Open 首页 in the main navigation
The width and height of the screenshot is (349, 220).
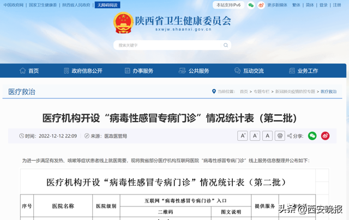tap(29, 71)
